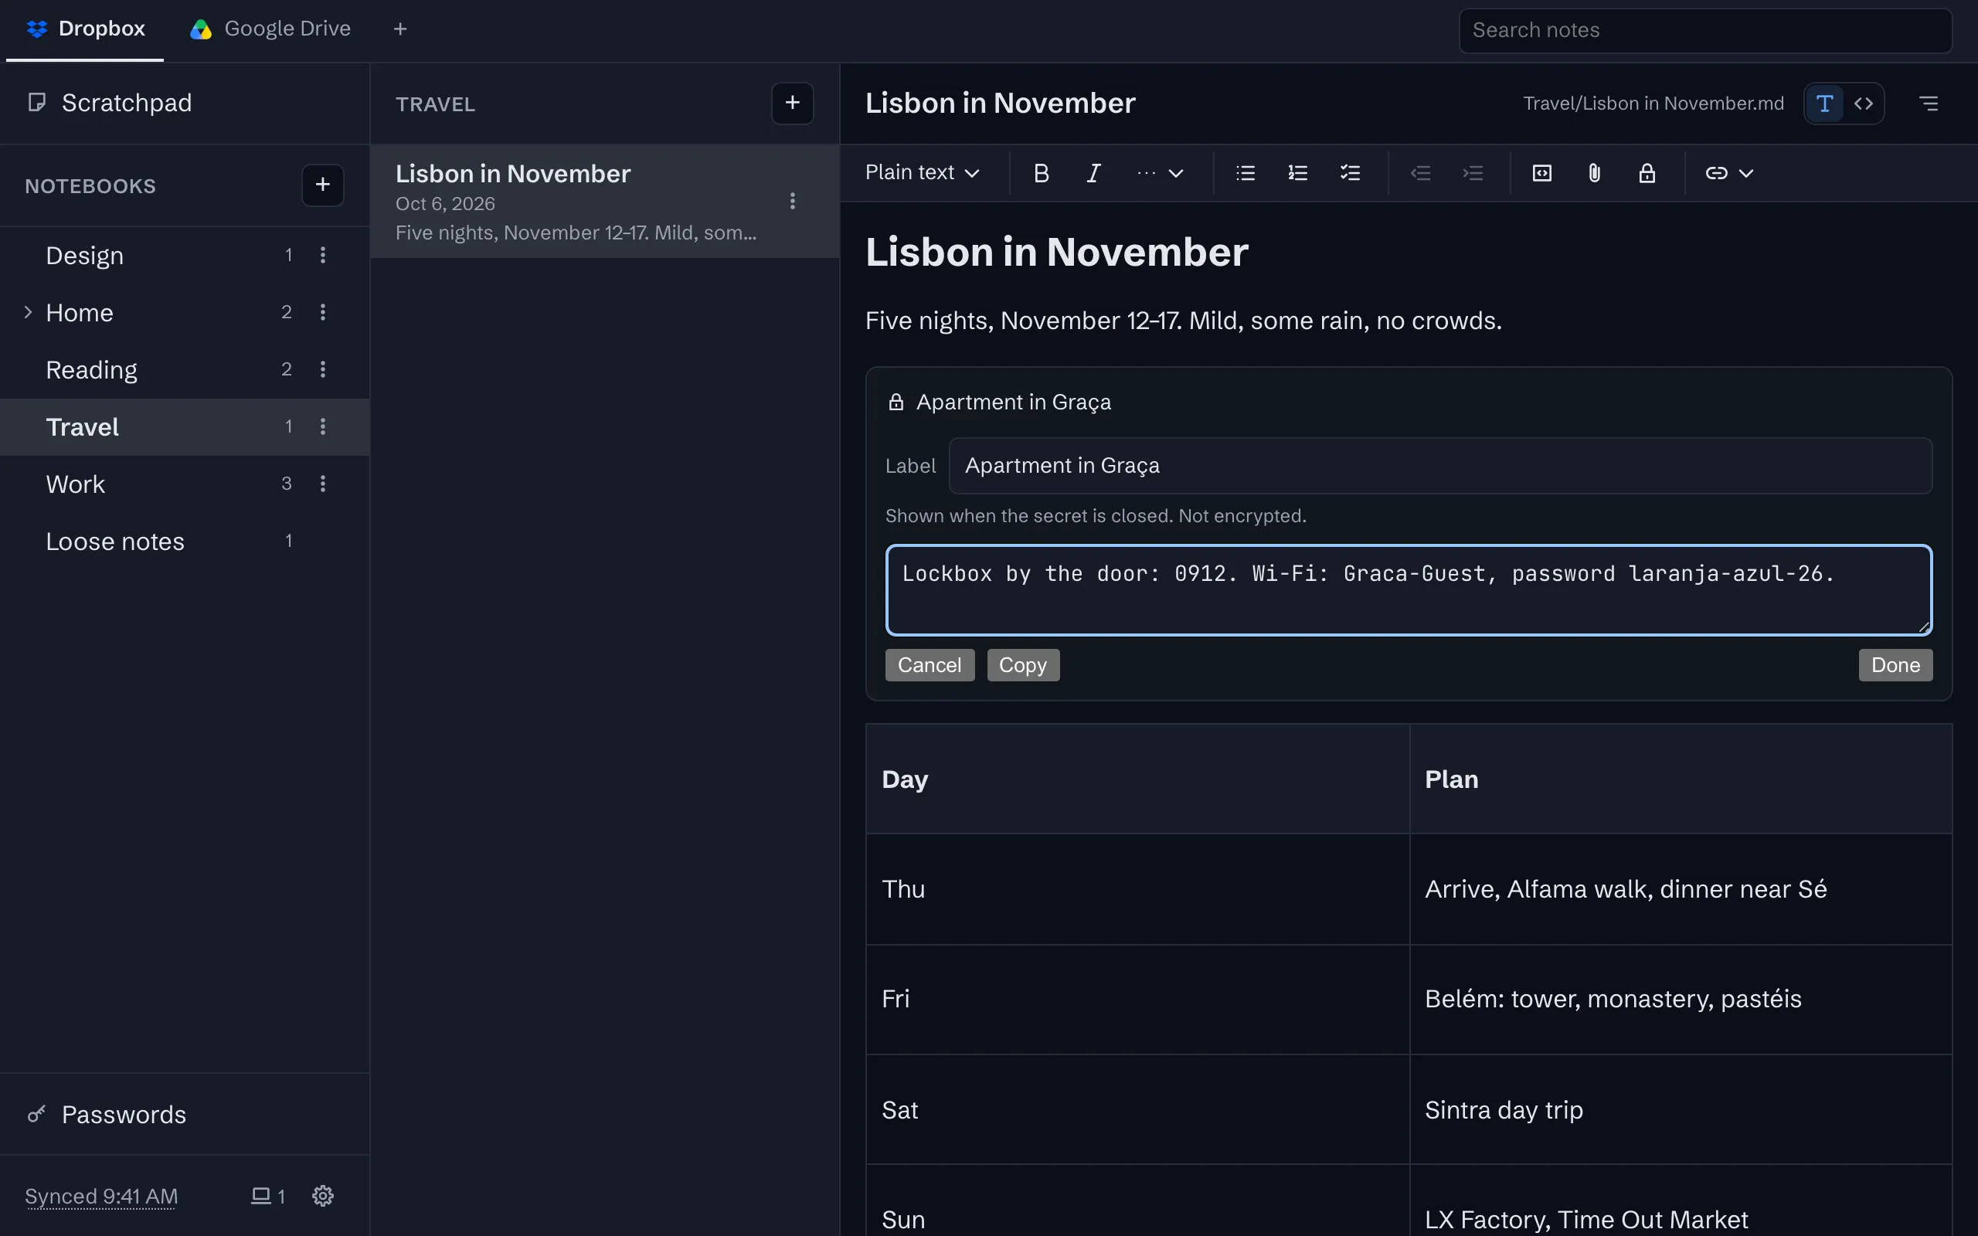Increase indent
This screenshot has height=1236, width=1978.
click(x=1472, y=172)
